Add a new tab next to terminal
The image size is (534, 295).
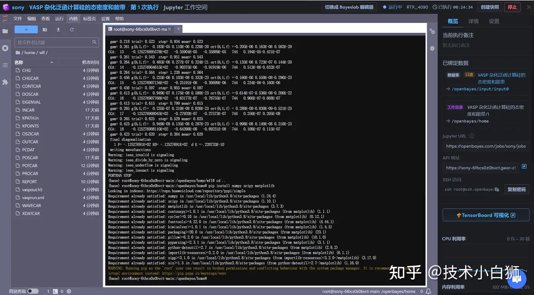click(178, 29)
